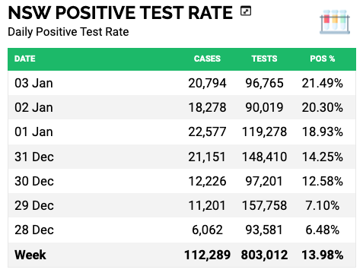This screenshot has width=363, height=276.
Task: Select the 29 Dec row date
Action: click(x=34, y=205)
